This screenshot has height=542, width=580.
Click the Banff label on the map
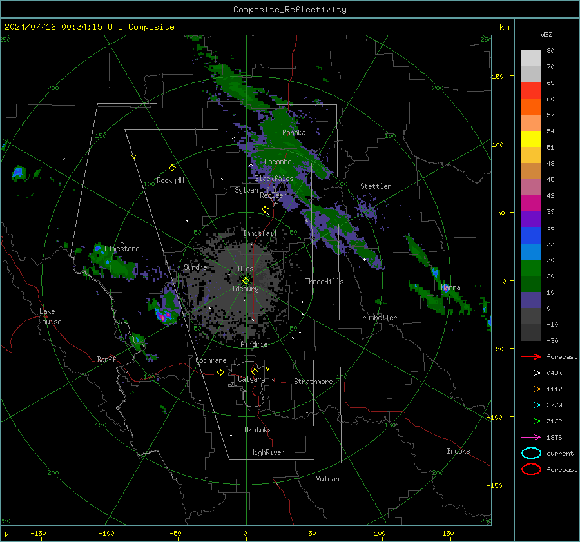[x=106, y=359]
